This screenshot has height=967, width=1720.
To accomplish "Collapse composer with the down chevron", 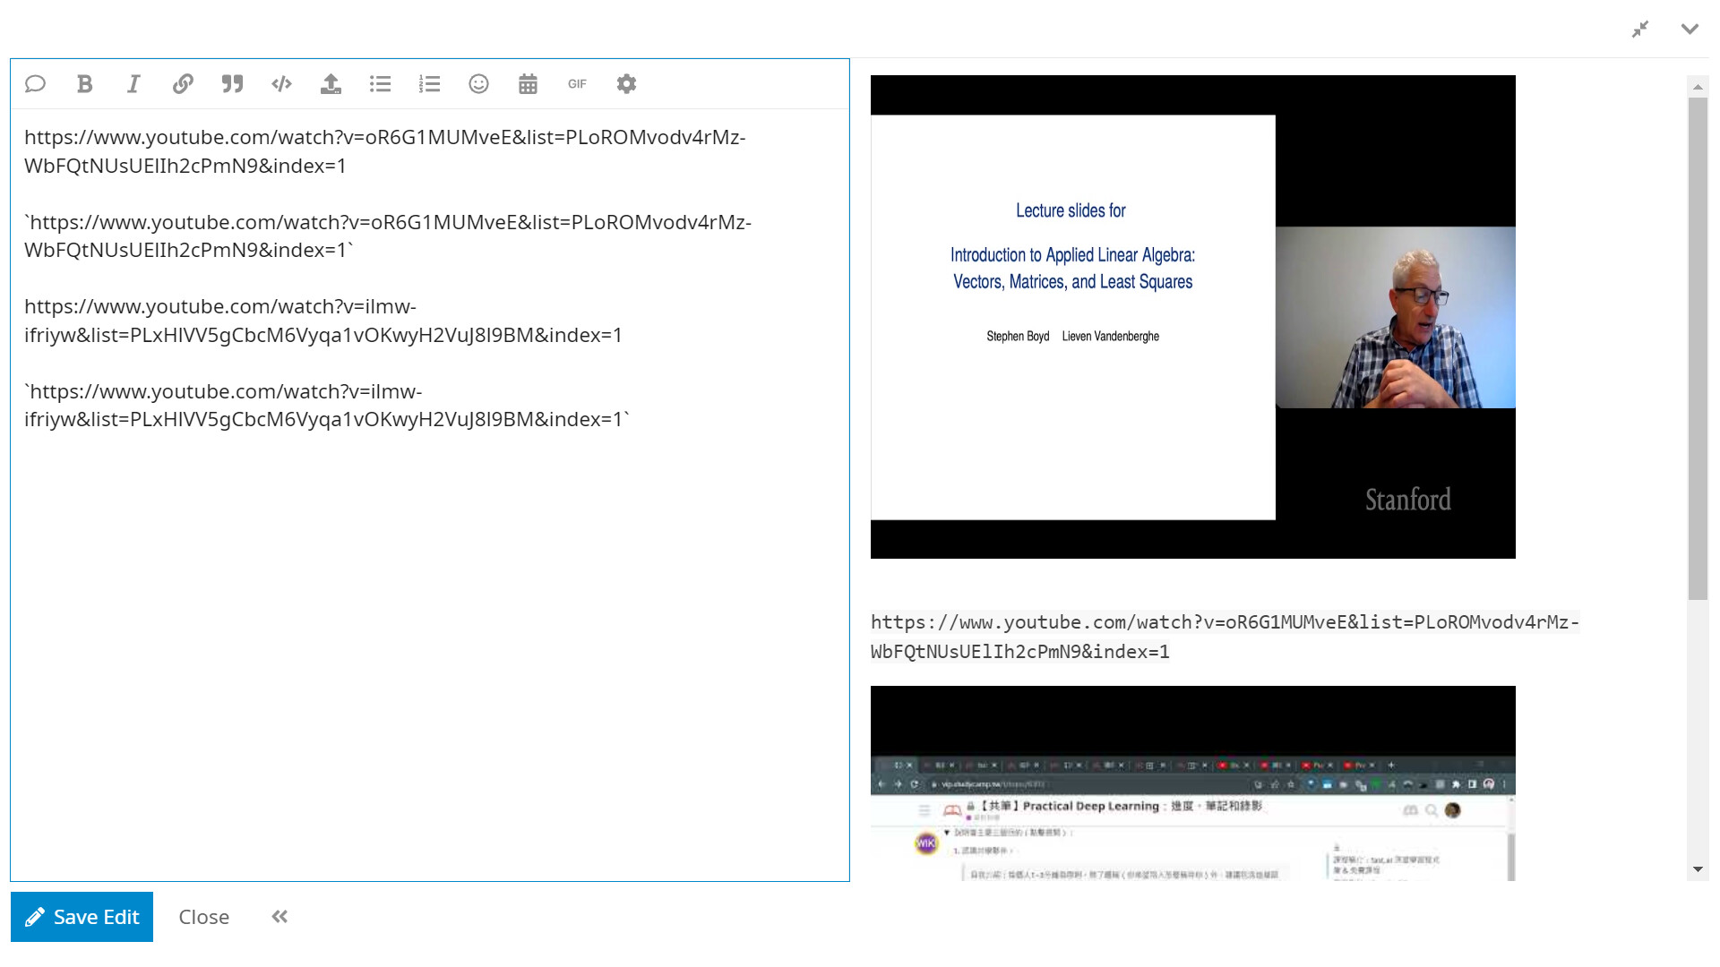I will click(1690, 30).
